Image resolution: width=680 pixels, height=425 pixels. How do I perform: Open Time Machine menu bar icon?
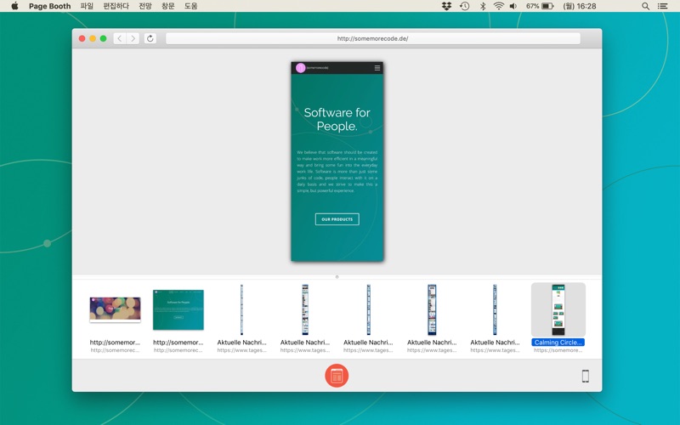click(x=464, y=6)
